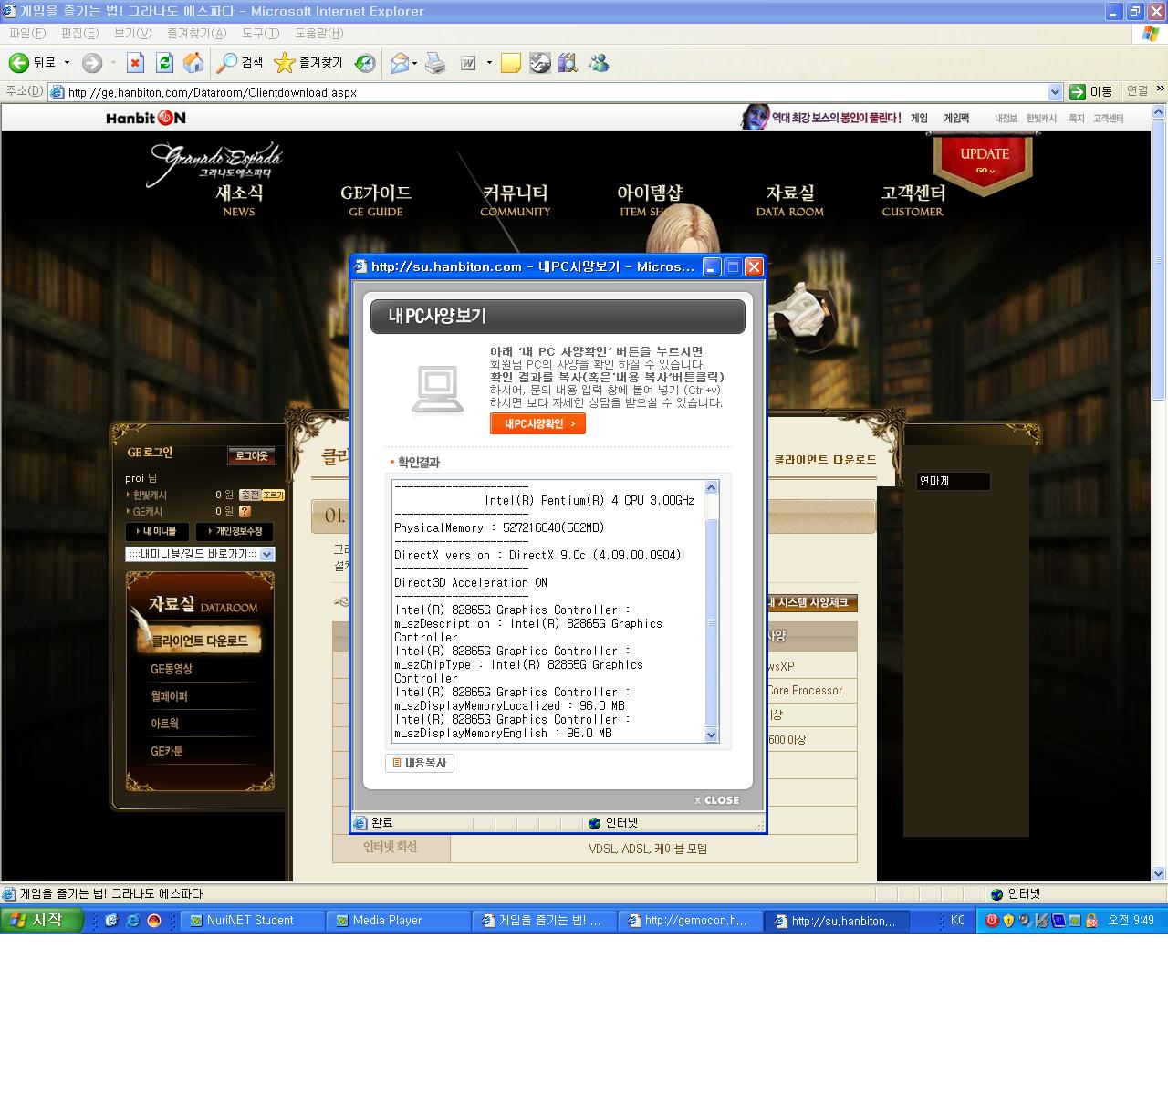Open the 보기(V) menu

click(132, 33)
